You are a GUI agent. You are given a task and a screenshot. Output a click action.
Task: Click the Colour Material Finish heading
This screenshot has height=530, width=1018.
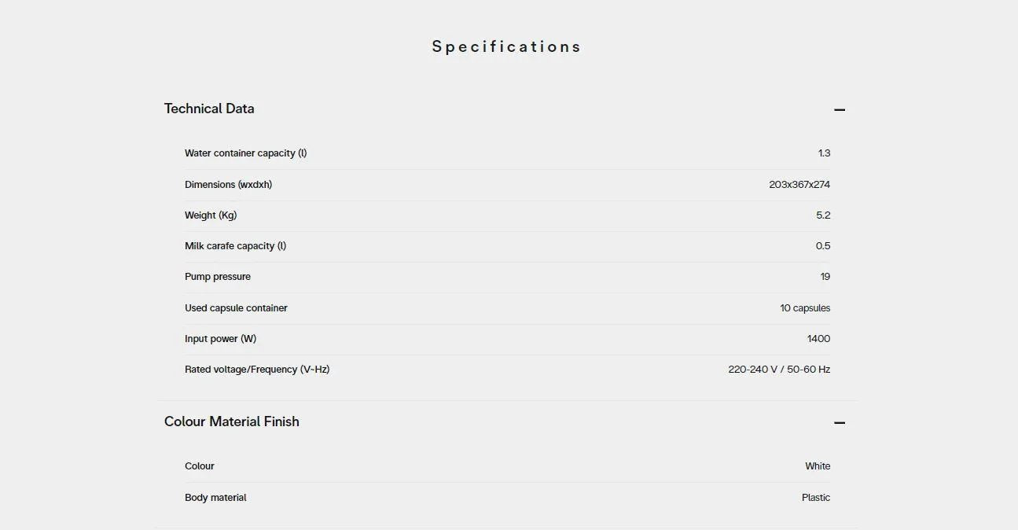(232, 421)
